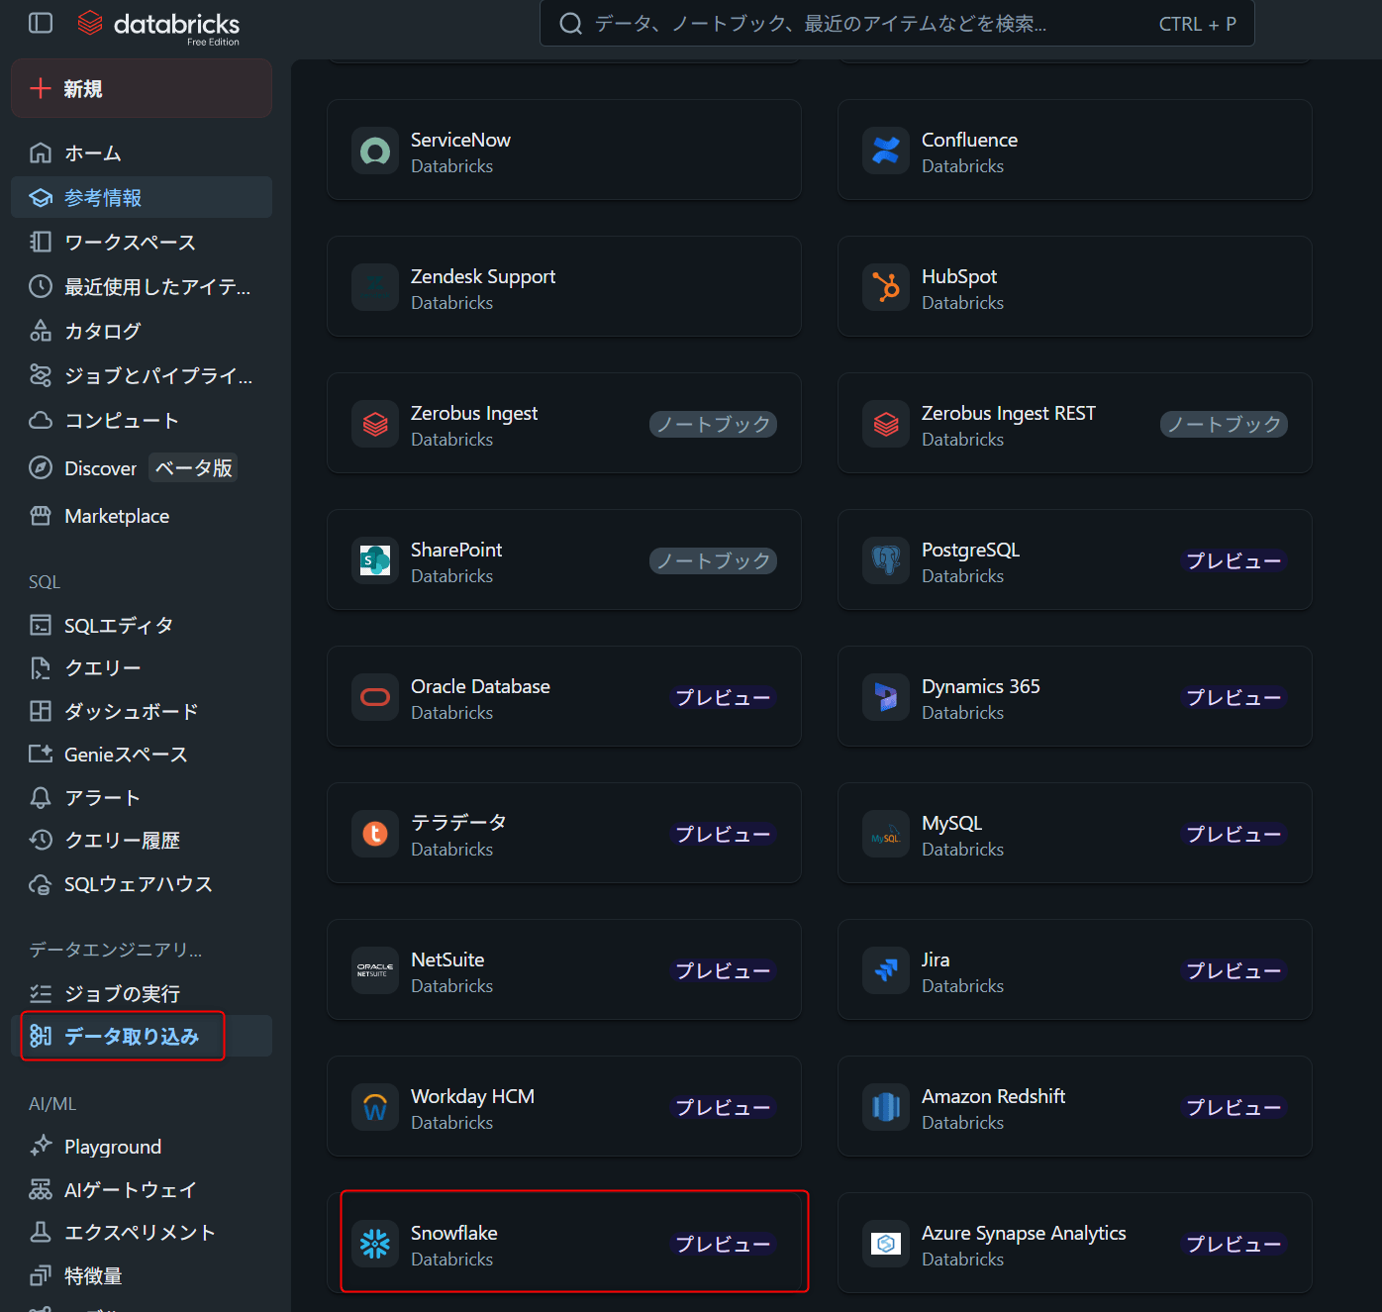Image resolution: width=1382 pixels, height=1312 pixels.
Task: Click the compass icon beside Discover
Action: pyautogui.click(x=41, y=467)
